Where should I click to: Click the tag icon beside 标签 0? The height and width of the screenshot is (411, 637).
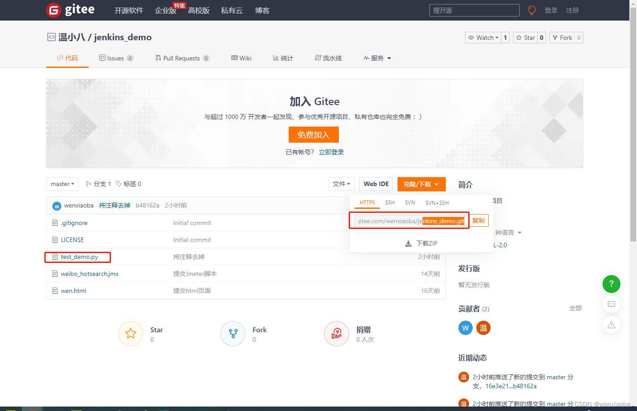[x=119, y=184]
